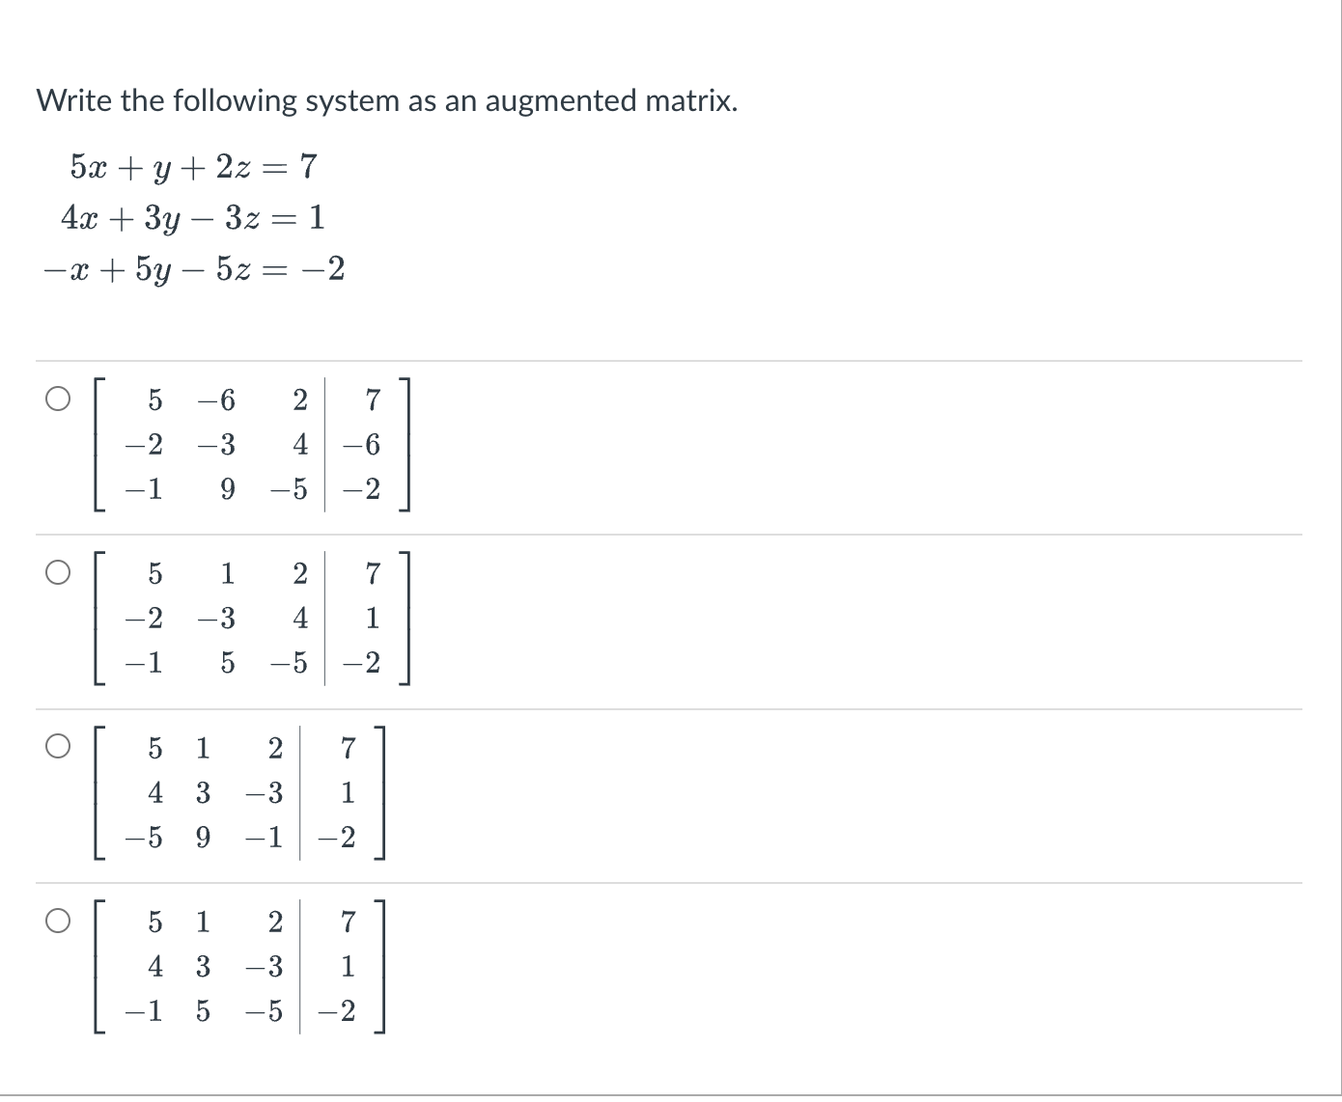
Task: Click the question prompt about augmented matrix
Action: point(386,99)
